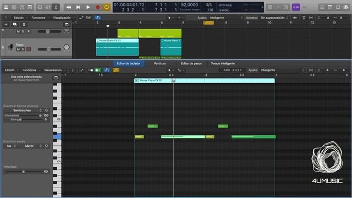The height and width of the screenshot is (198, 352).
Task: Toggle the yellow Cycle mode button
Action: tap(106, 7)
